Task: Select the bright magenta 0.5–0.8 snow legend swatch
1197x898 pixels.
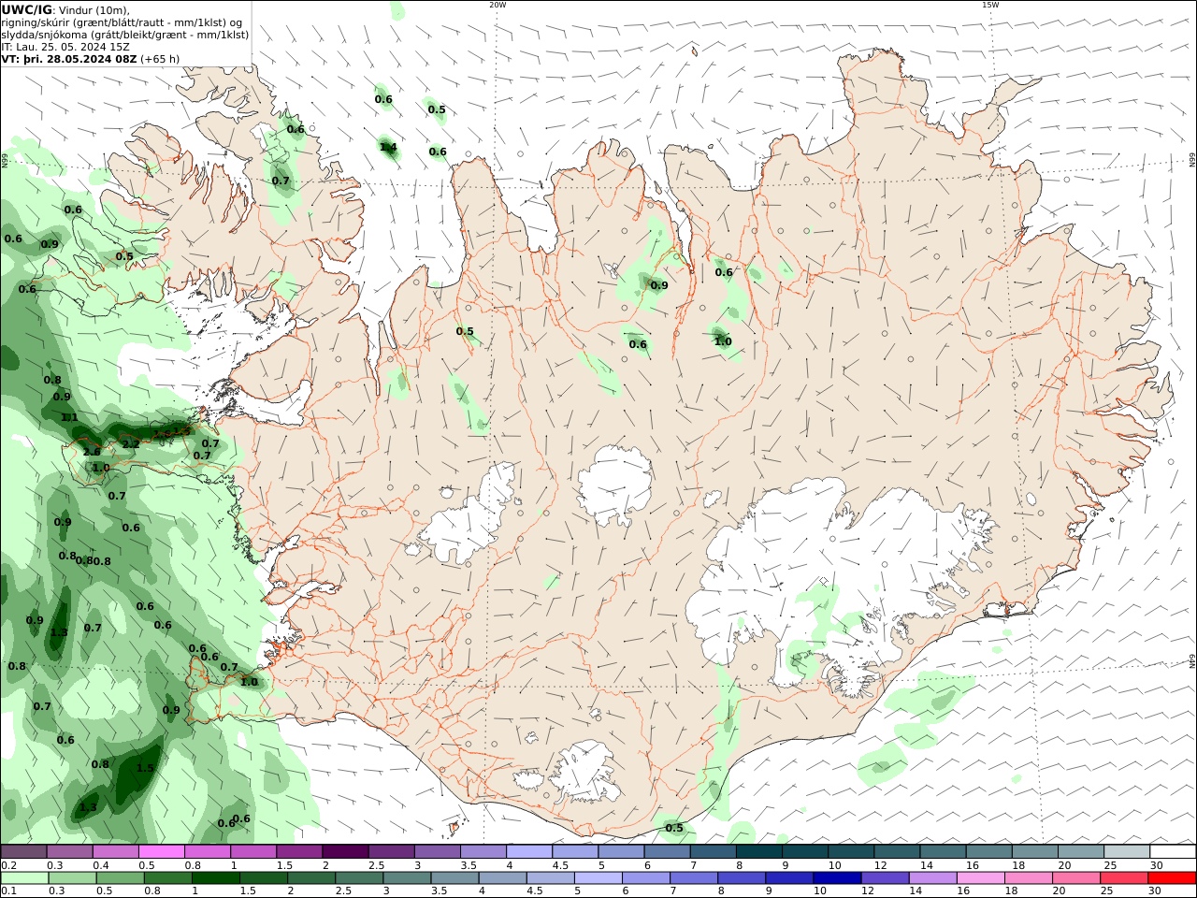Action: (162, 851)
